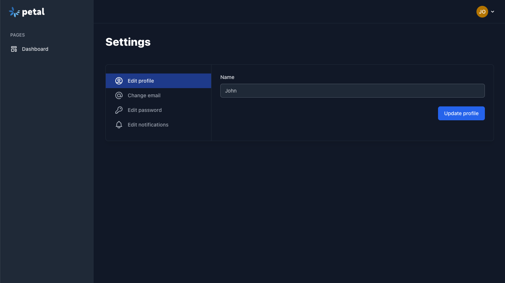This screenshot has width=505, height=283.
Task: Click the Edit notifications bell icon
Action: point(119,125)
